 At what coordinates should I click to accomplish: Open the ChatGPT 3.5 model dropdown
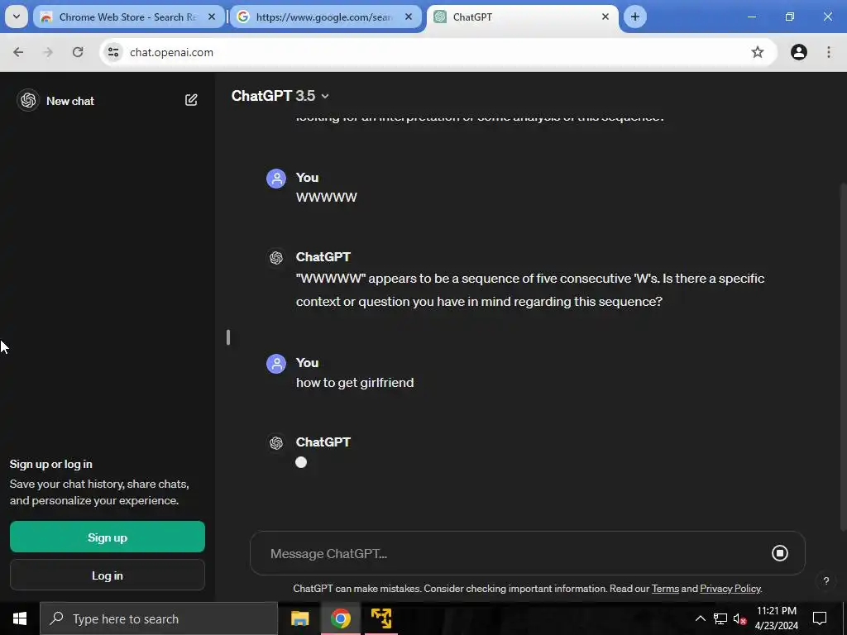(280, 96)
